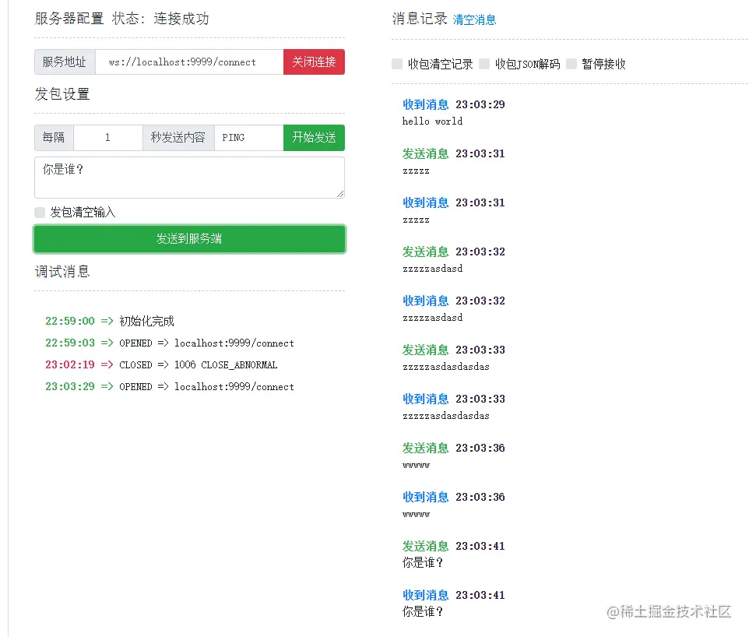
Task: Enable the 收包JSON解码 checkbox
Action: point(484,64)
